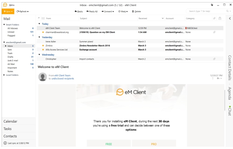Switch to the Calendar section
233x149 pixels.
click(19, 121)
